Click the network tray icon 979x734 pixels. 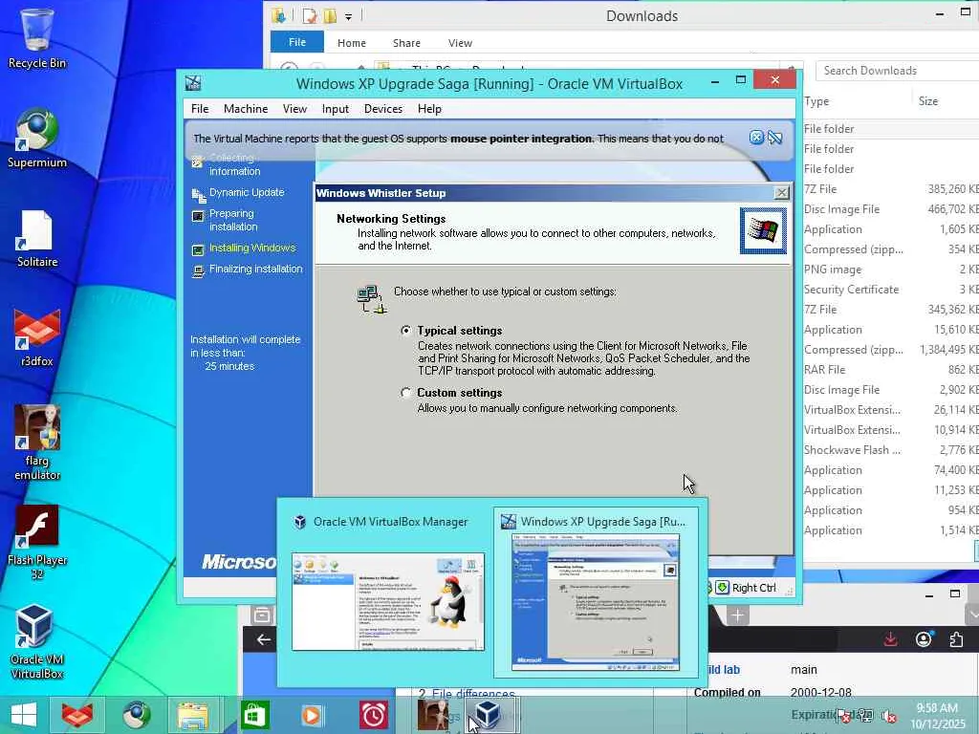(x=865, y=716)
